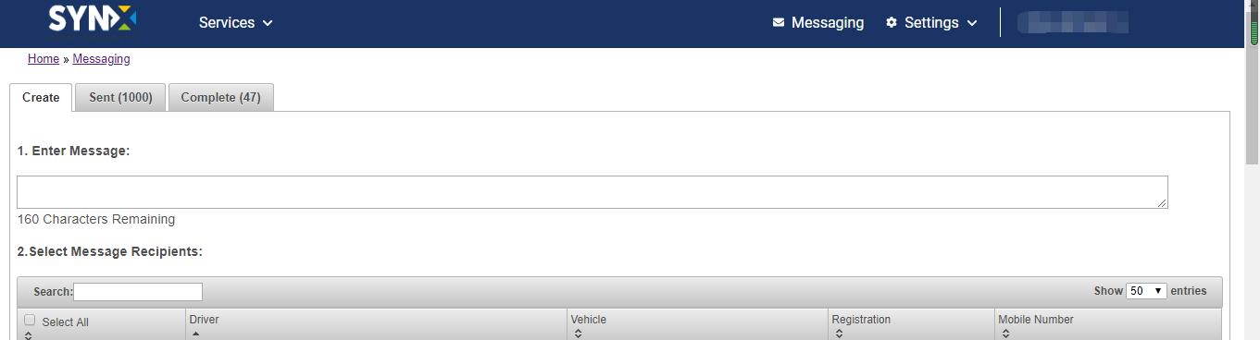
Task: Sort by Registration column arrows
Action: pyautogui.click(x=839, y=334)
